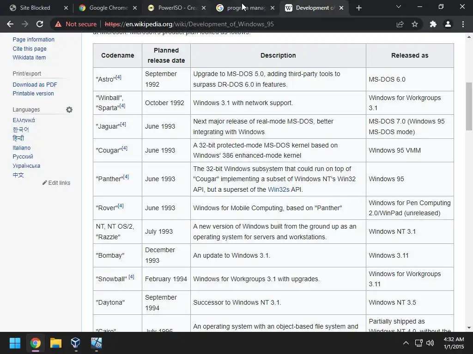Open the footnote 4 next to Panther
Image resolution: width=473 pixels, height=354 pixels.
point(126,177)
